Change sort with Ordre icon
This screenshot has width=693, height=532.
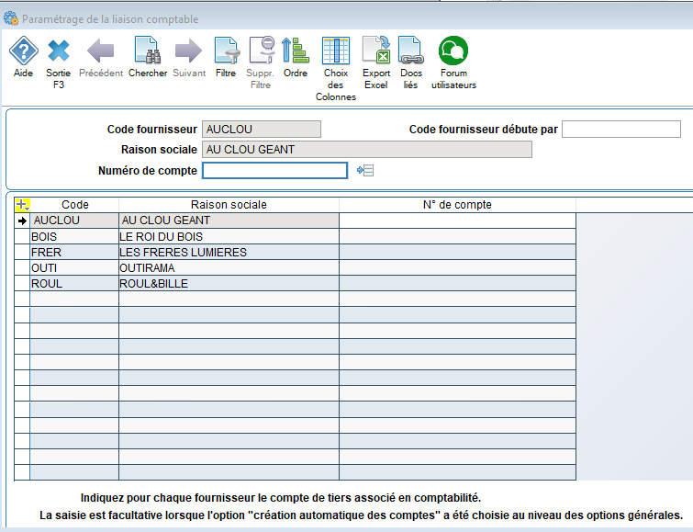click(296, 51)
